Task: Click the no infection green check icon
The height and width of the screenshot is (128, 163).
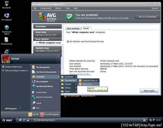Action: tap(68, 41)
